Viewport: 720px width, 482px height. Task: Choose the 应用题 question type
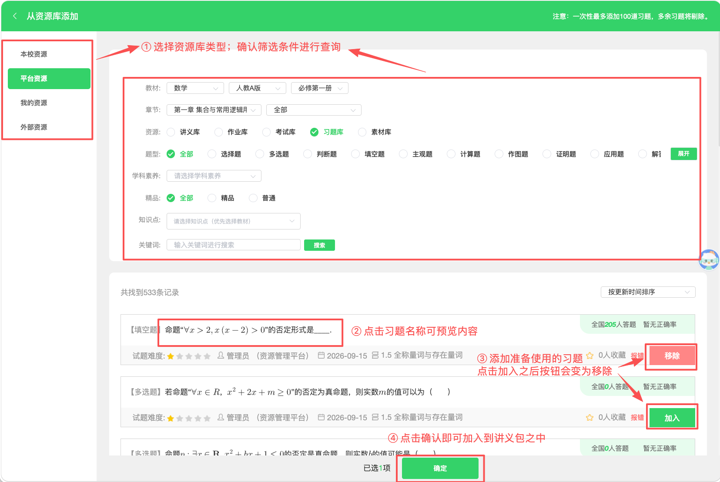595,154
